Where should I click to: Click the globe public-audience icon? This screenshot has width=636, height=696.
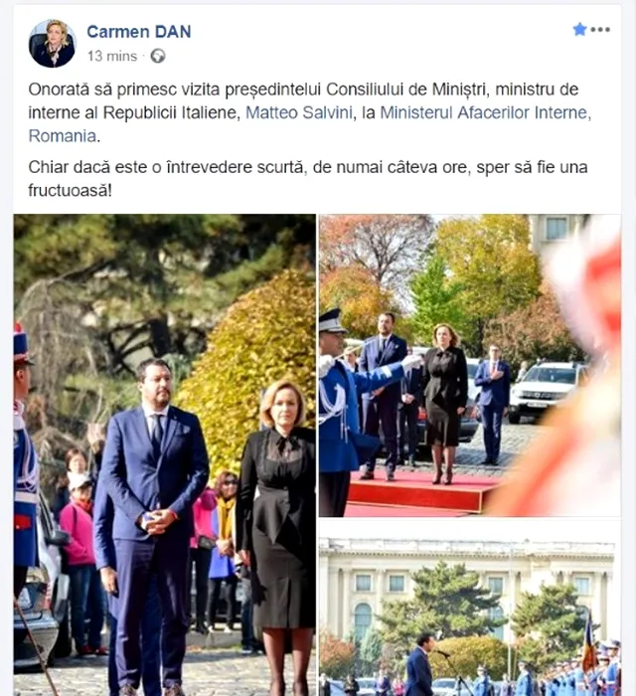click(158, 57)
